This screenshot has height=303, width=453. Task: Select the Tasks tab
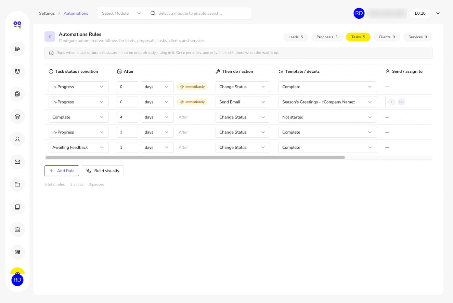coord(358,37)
